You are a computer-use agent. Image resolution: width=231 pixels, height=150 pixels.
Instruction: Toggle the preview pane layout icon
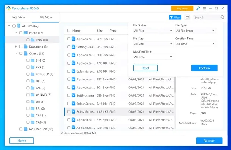[x=187, y=17]
